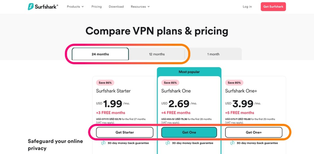Select the 24 months billing option

tap(100, 54)
